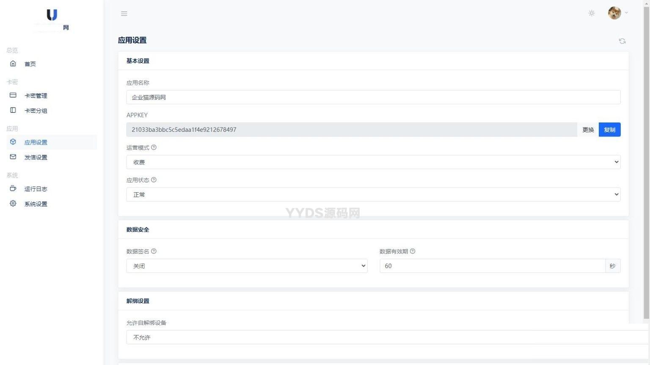Navigate to 发信设置 in sidebar
The width and height of the screenshot is (650, 365).
(36, 158)
